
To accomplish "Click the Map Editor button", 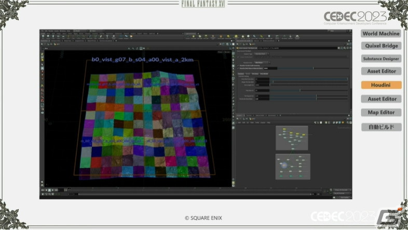I will tap(381, 112).
